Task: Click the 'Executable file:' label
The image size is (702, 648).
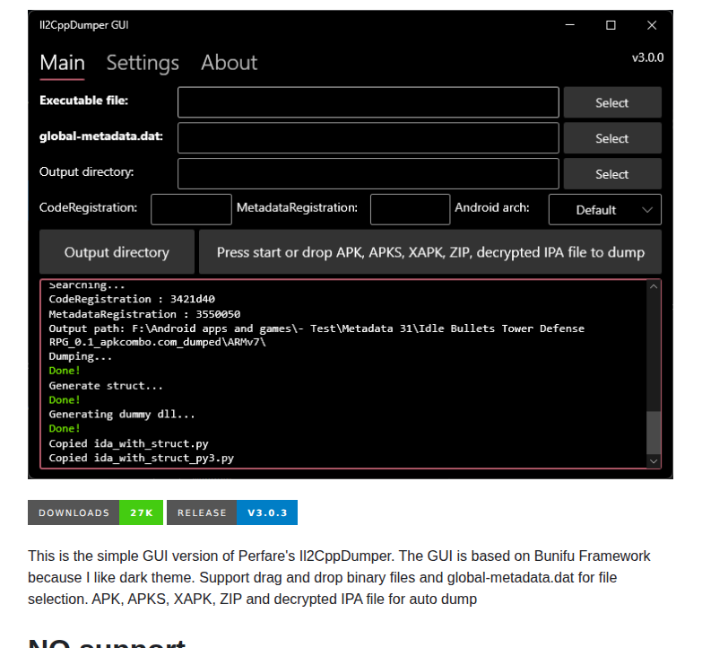Action: tap(83, 101)
